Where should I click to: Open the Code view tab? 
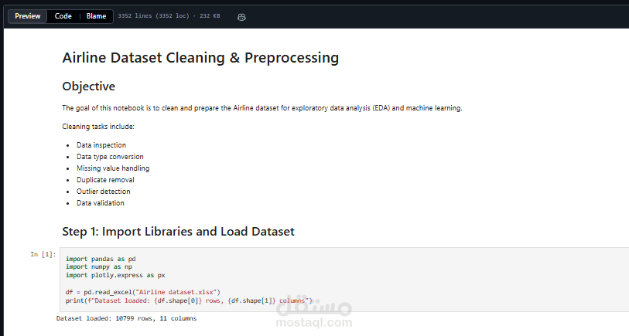(63, 16)
